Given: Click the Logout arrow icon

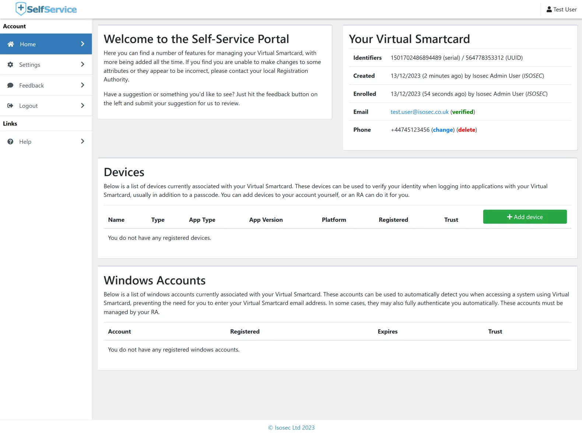Looking at the screenshot, I should click(x=10, y=106).
